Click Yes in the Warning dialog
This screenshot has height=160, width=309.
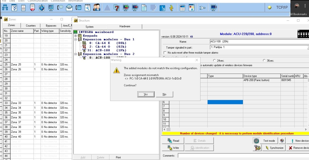[x=146, y=94]
